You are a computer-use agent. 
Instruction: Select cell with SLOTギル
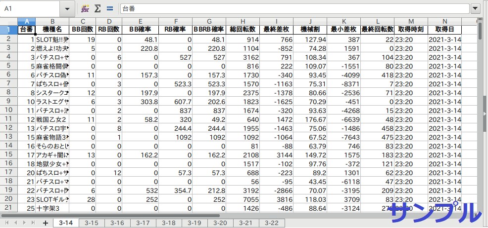click(x=52, y=199)
